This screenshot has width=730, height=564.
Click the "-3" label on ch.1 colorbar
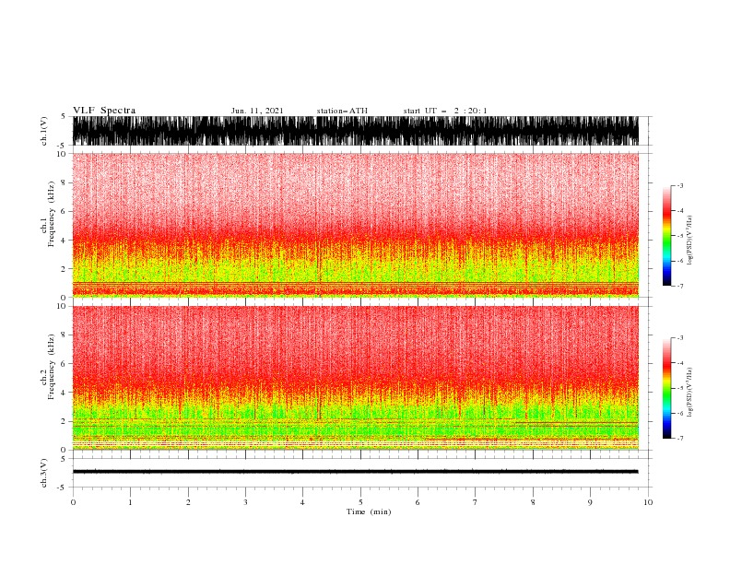click(x=679, y=185)
